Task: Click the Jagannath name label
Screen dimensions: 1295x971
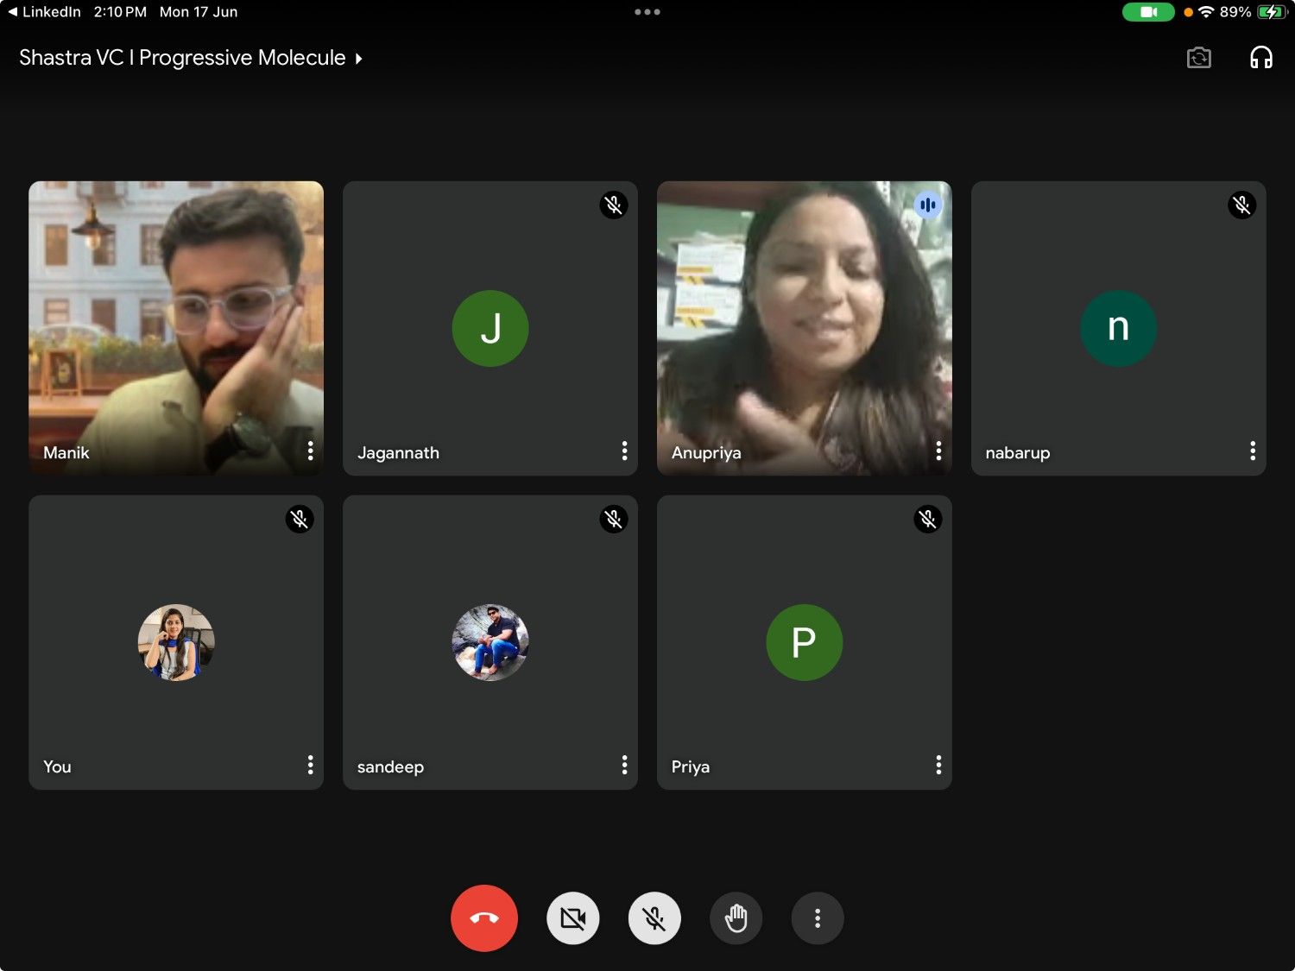Action: (x=399, y=453)
